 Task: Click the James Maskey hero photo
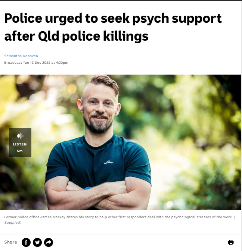[121, 142]
